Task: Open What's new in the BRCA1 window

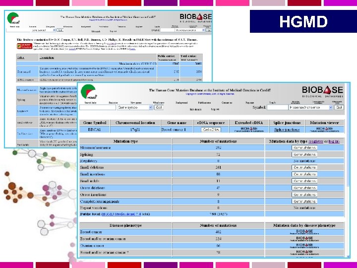Action: 159,103
